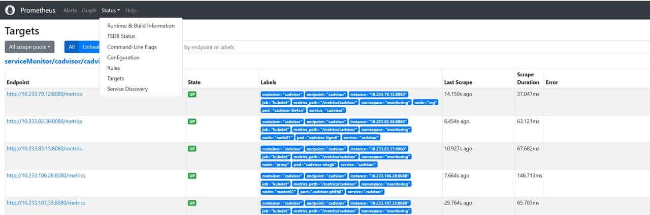Expand the All scrape pools dropdown
The image size is (650, 215).
tap(29, 47)
